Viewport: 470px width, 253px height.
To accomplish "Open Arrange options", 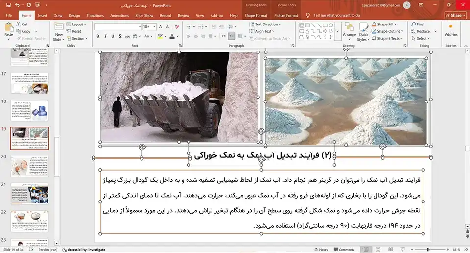I will click(349, 32).
